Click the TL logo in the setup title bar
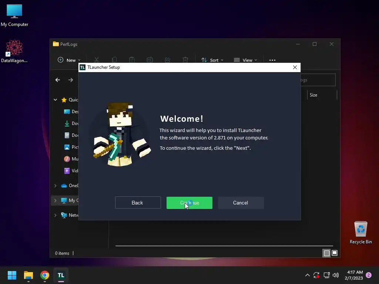This screenshot has width=379, height=284. (83, 67)
